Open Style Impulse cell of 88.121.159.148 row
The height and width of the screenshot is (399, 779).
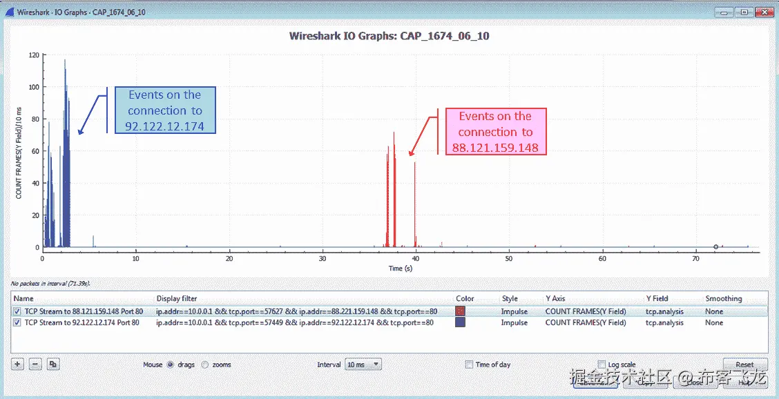[x=514, y=311]
